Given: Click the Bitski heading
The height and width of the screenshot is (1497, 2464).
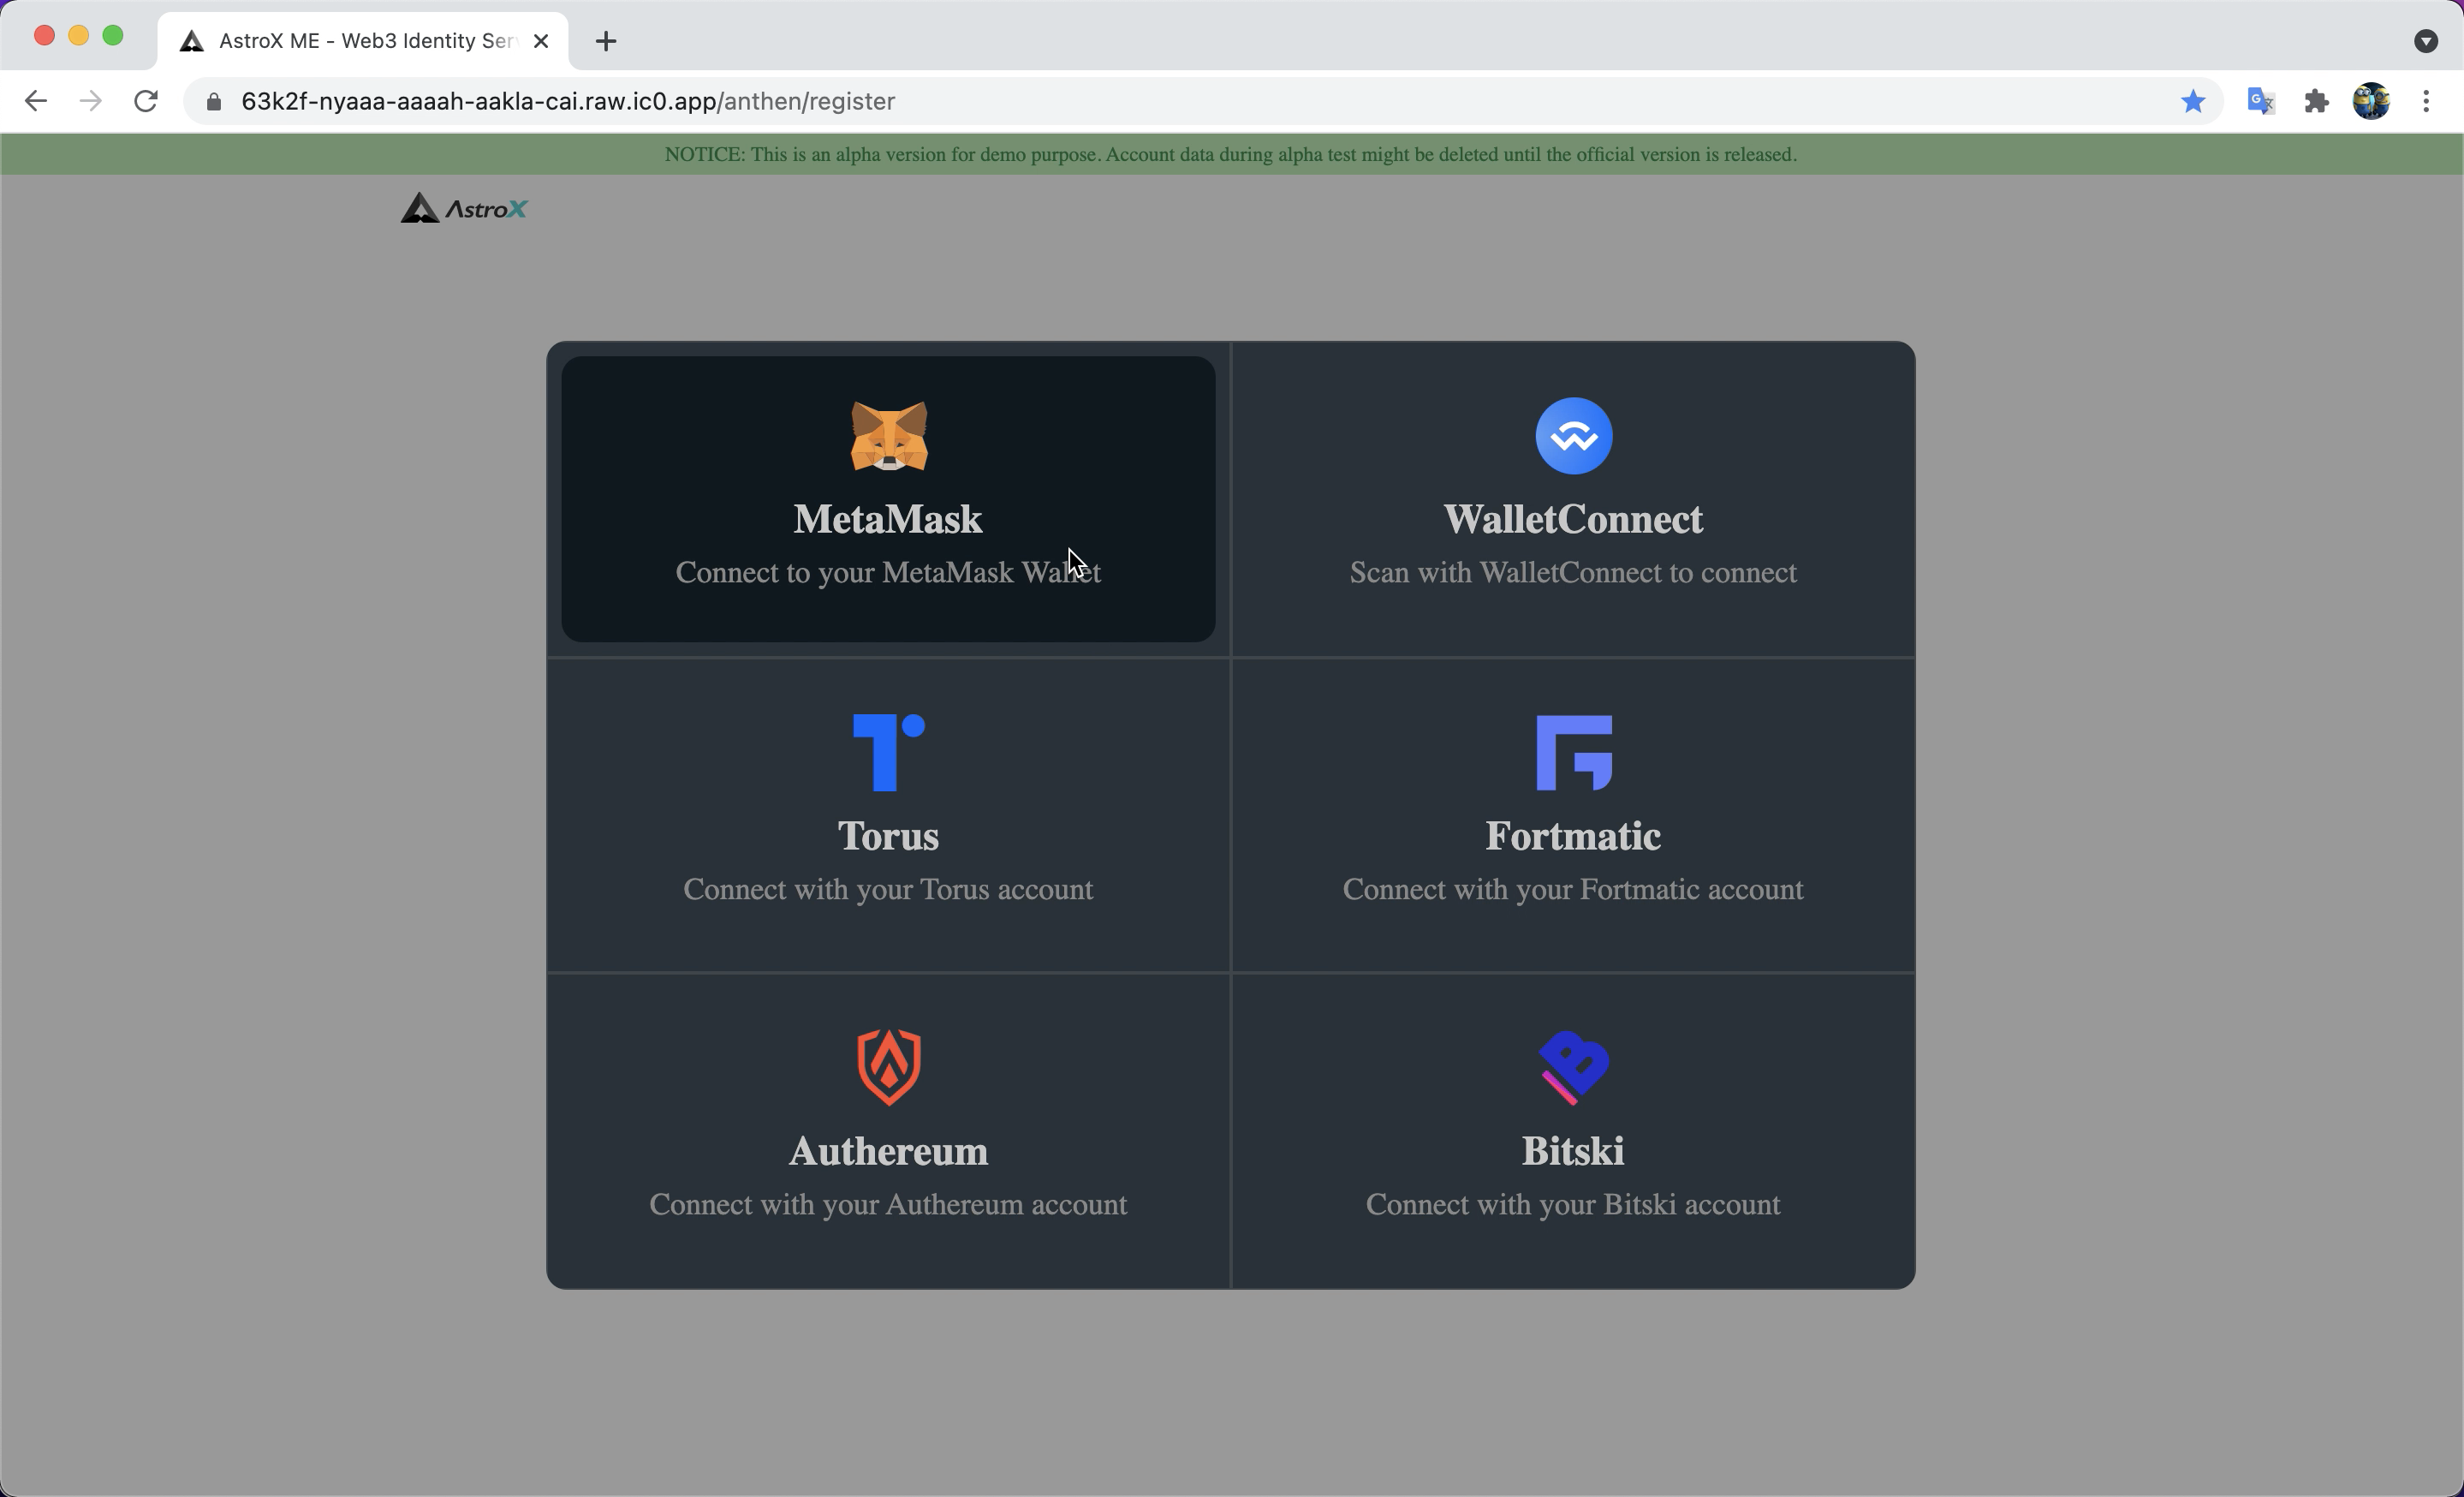Looking at the screenshot, I should coord(1573,1151).
